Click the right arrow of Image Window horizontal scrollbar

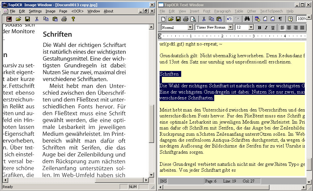pyautogui.click(x=146, y=180)
